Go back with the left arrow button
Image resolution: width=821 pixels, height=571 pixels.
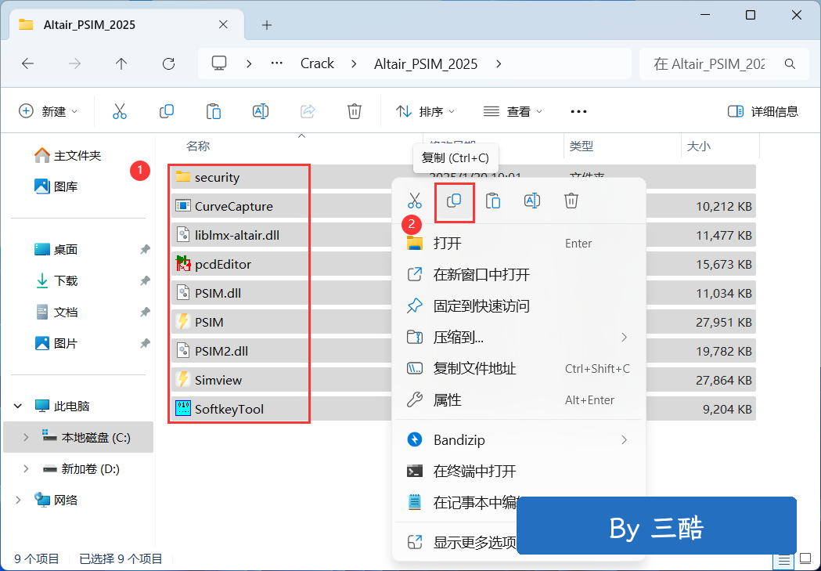[27, 64]
